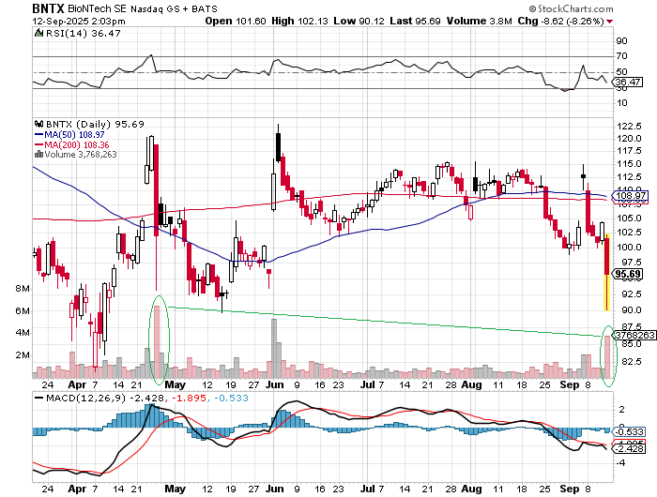The width and height of the screenshot is (657, 497).
Task: Click the small RSI legend icon
Action: [38, 33]
